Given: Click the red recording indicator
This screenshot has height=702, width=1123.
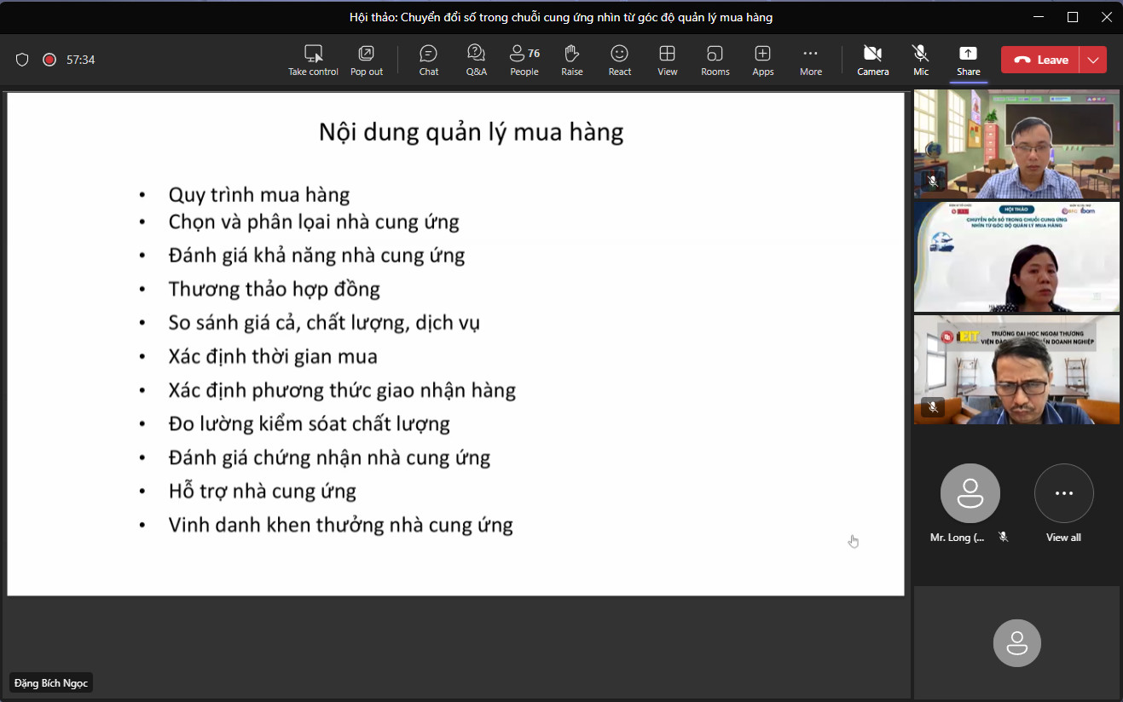Looking at the screenshot, I should tap(49, 60).
